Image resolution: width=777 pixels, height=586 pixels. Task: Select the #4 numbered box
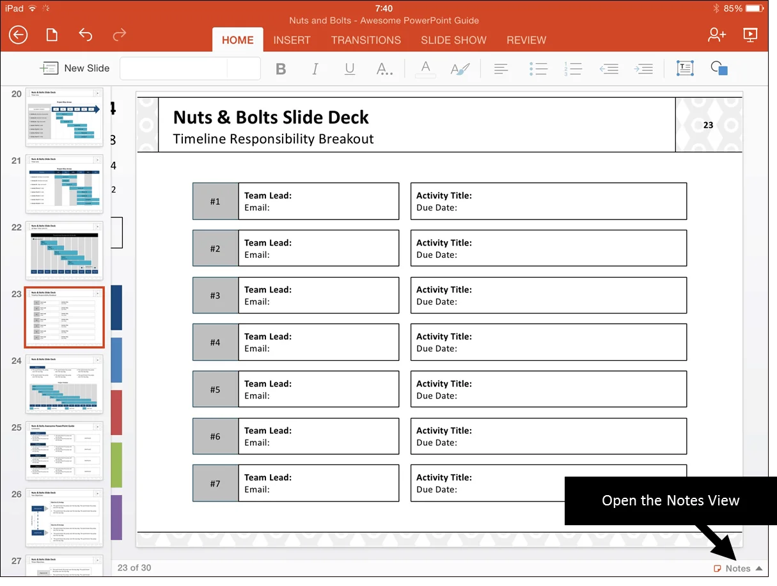[216, 342]
